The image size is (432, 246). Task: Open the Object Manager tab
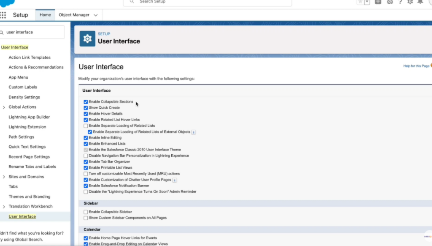point(74,15)
